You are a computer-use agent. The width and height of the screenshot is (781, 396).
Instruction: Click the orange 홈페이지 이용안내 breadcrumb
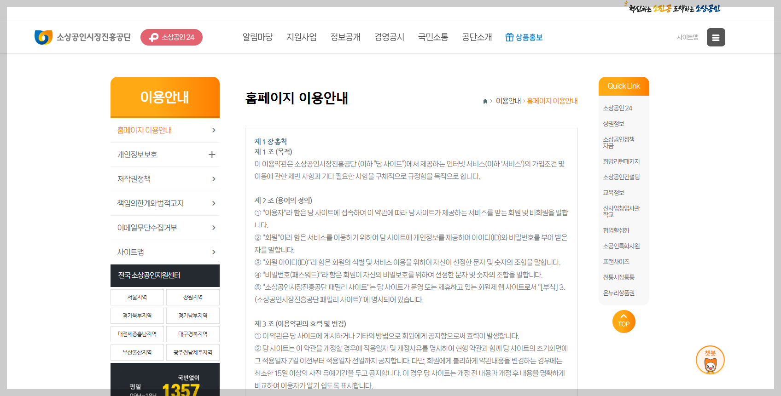click(x=552, y=101)
